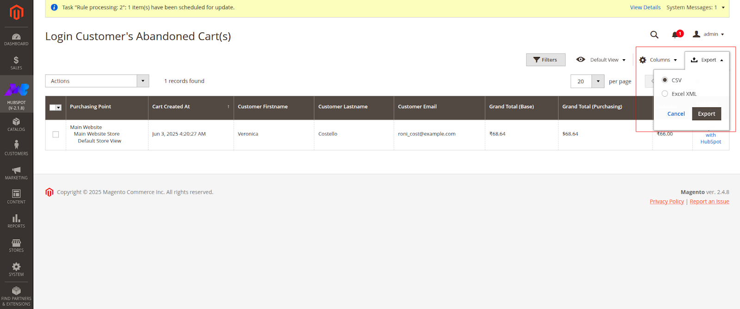The height and width of the screenshot is (309, 740).
Task: Open the Content section in sidebar
Action: [16, 197]
